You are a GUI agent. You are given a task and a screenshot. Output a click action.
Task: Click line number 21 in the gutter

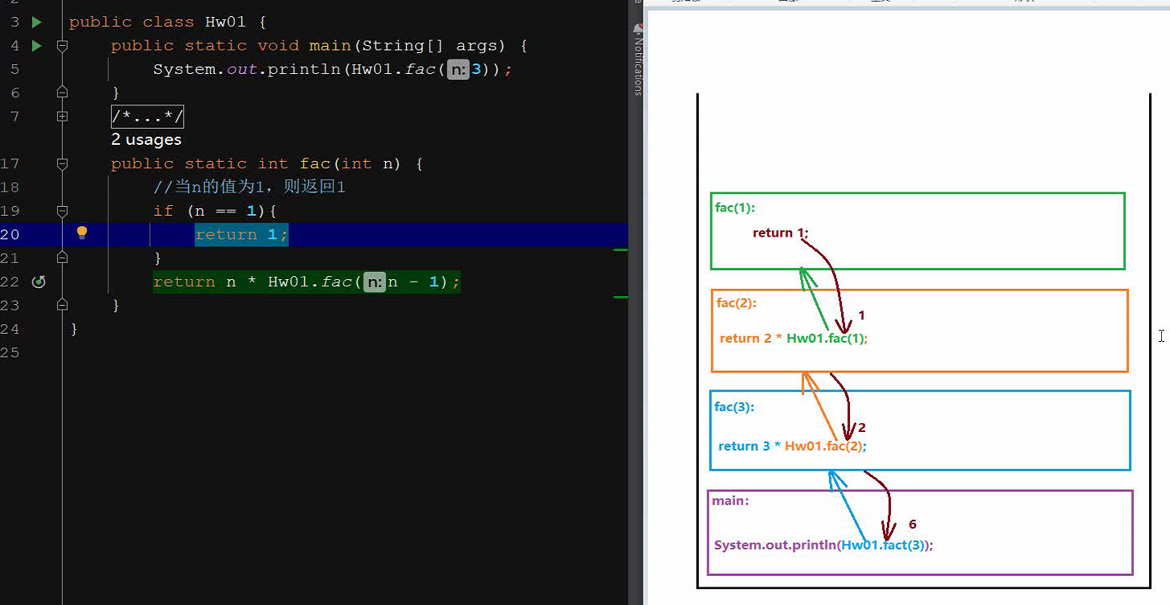(10, 258)
